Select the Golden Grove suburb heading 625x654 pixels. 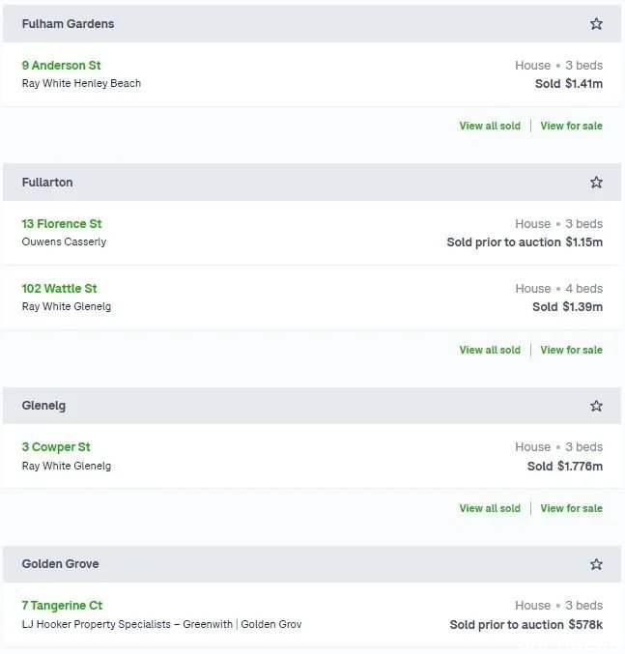61,564
